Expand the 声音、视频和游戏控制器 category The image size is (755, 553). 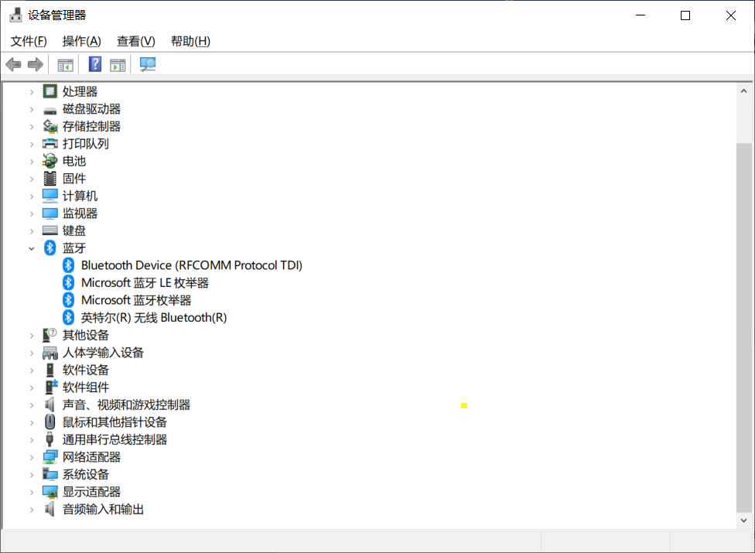pos(32,405)
